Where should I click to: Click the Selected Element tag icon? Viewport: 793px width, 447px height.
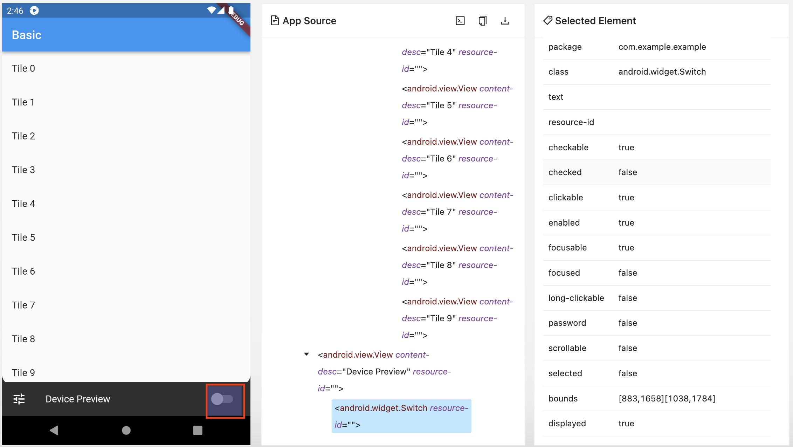tap(547, 21)
